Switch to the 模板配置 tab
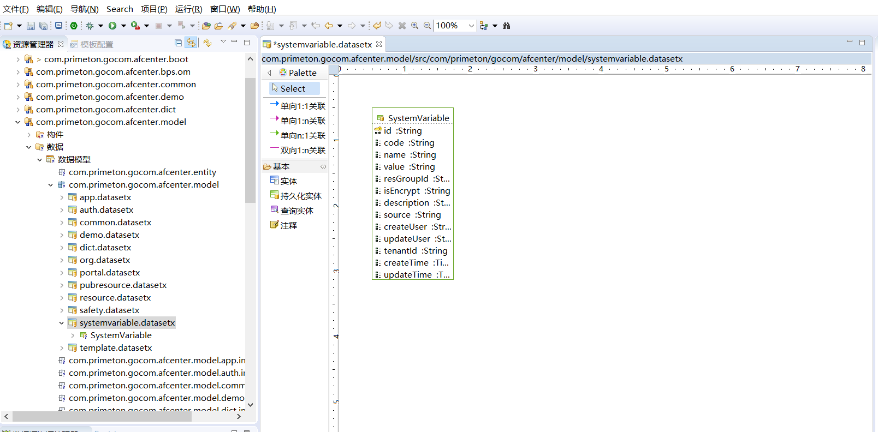878x432 pixels. tap(97, 44)
